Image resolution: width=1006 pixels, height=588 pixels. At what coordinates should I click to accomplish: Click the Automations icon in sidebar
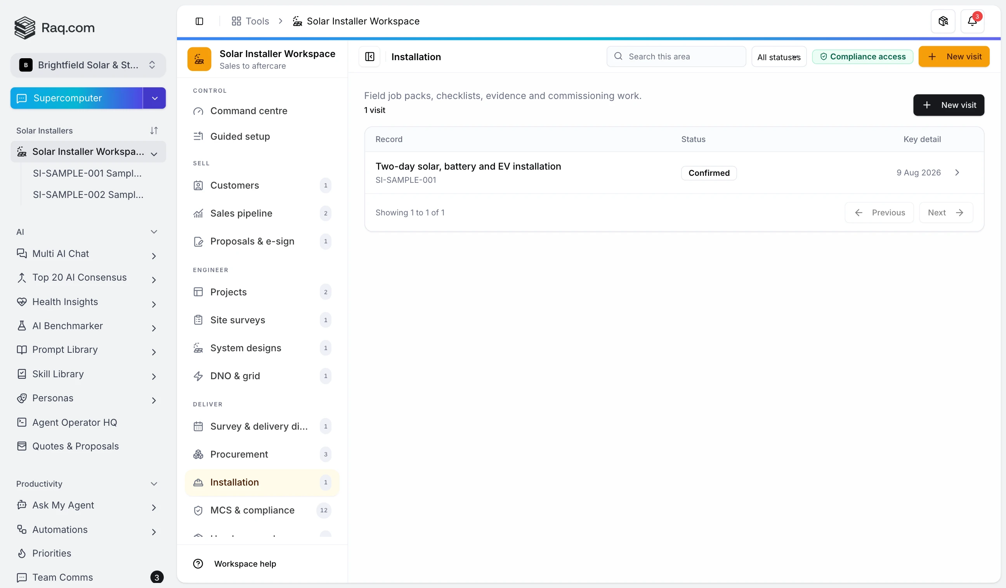click(22, 530)
